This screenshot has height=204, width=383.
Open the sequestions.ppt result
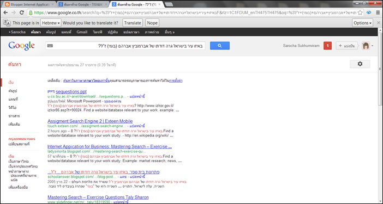[71, 92]
